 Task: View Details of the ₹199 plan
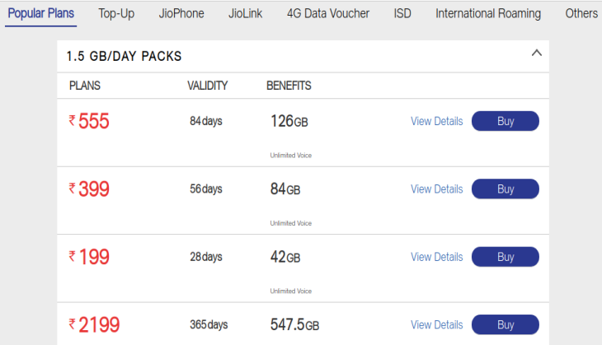pos(437,257)
